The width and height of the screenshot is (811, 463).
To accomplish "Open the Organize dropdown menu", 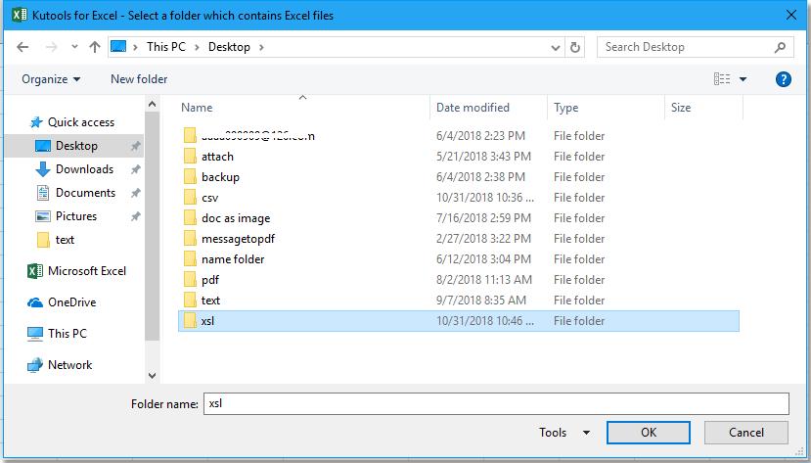I will [51, 79].
